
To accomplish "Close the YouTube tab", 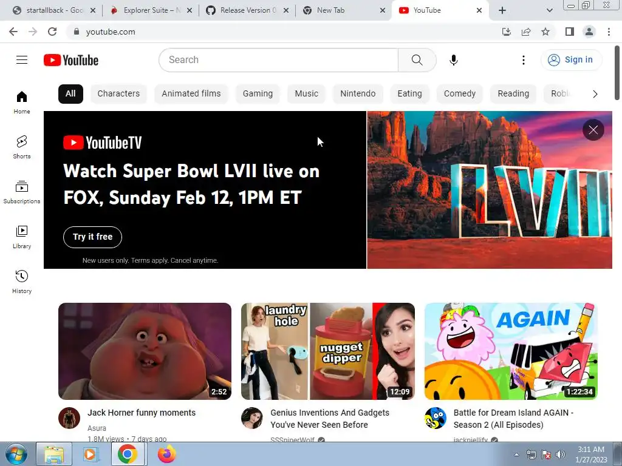I will [x=479, y=10].
